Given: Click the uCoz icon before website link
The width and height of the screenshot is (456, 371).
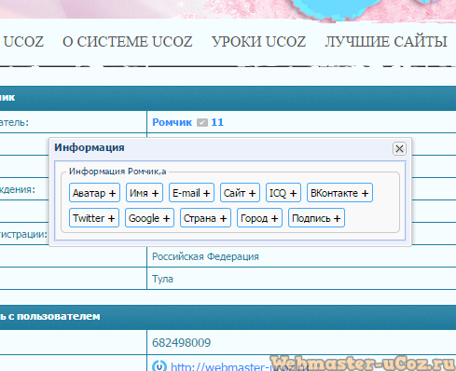Looking at the screenshot, I should 159,366.
